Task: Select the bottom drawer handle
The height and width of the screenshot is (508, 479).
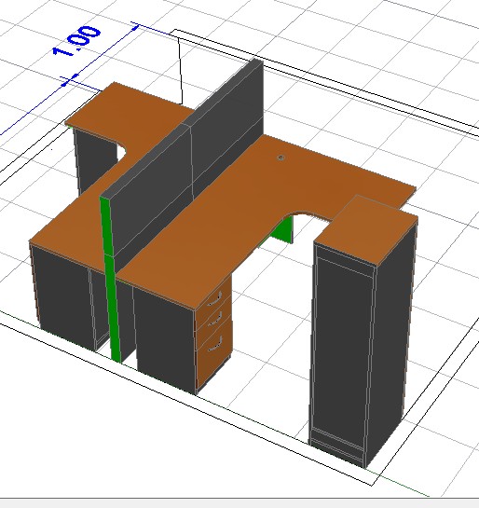Action: [214, 344]
